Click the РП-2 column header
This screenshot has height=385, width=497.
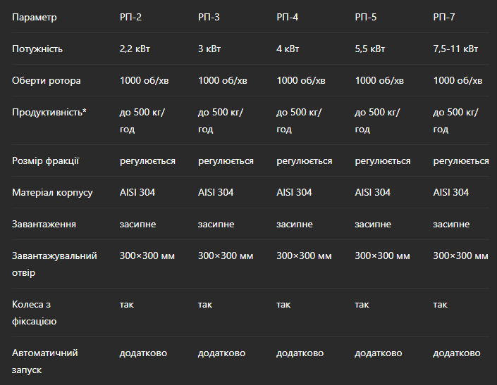coord(130,17)
